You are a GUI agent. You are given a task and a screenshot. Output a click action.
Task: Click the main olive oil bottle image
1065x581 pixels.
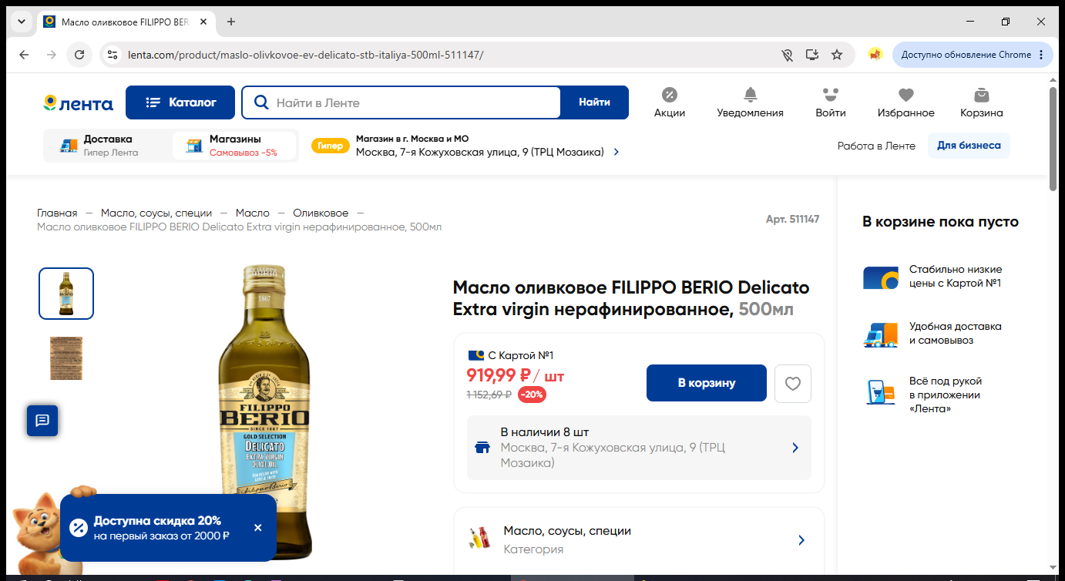(x=264, y=412)
